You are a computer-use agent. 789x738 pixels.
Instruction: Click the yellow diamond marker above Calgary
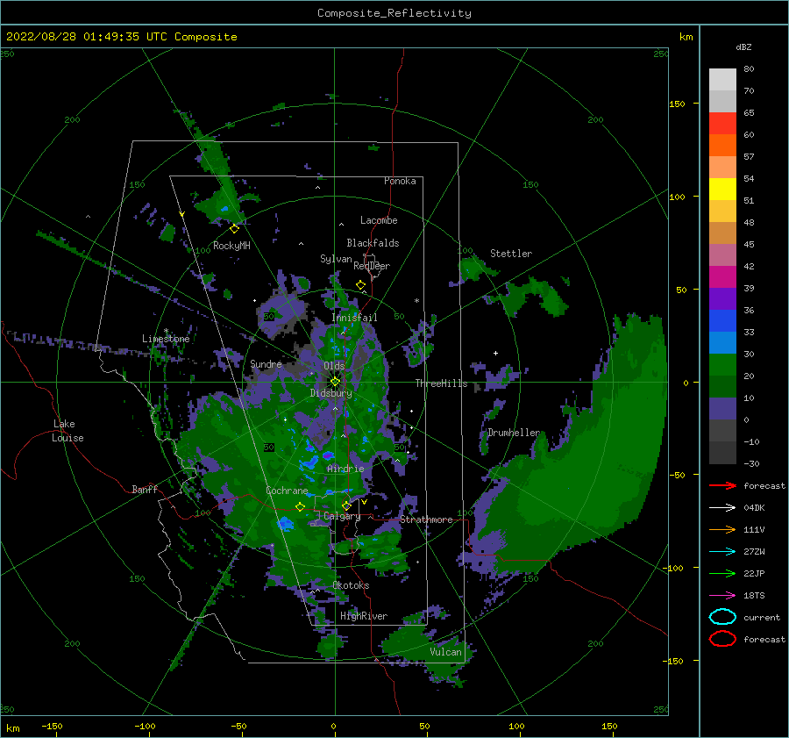click(346, 505)
